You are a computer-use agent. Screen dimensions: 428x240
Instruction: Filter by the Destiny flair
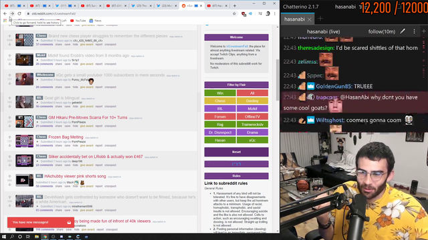[x=252, y=101]
